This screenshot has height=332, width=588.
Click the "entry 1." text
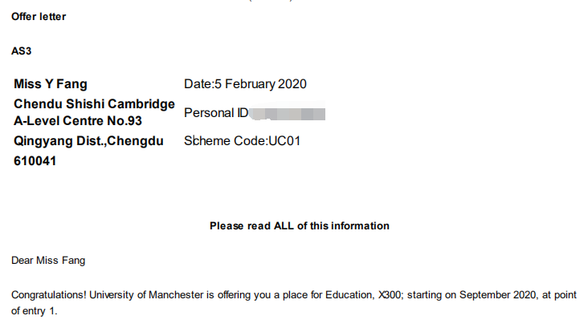coord(43,310)
